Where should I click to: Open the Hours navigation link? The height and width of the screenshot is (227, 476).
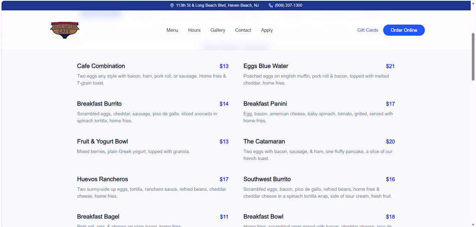tap(194, 30)
